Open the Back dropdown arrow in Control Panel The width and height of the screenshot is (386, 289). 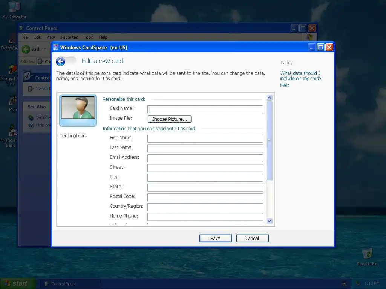(x=45, y=49)
